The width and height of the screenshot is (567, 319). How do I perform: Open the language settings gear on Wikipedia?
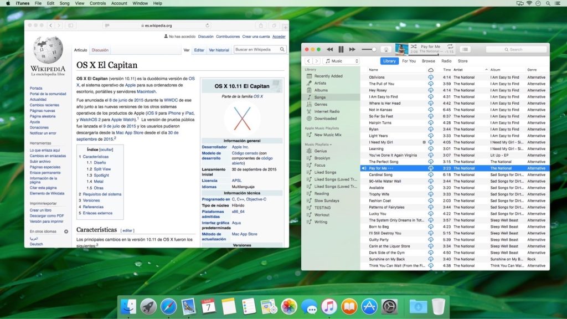point(66,231)
